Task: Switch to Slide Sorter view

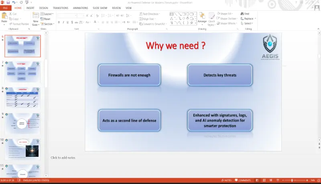Action: pyautogui.click(x=264, y=180)
